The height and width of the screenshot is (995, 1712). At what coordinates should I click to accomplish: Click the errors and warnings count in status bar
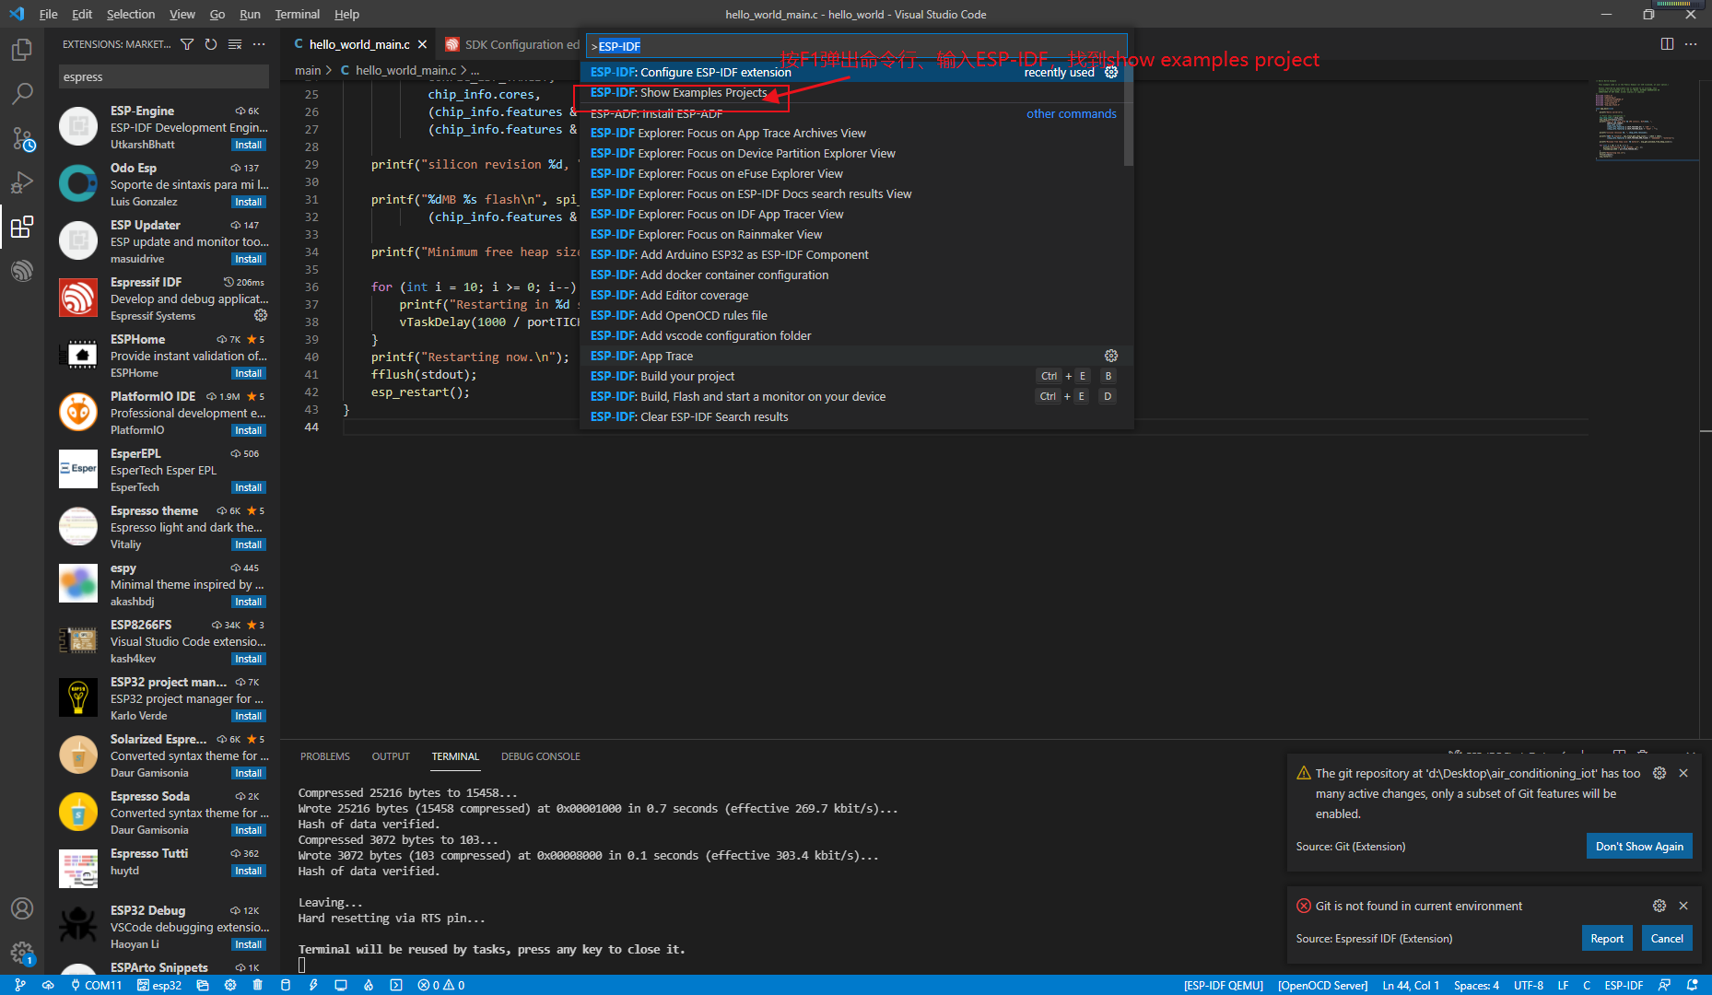pyautogui.click(x=441, y=985)
